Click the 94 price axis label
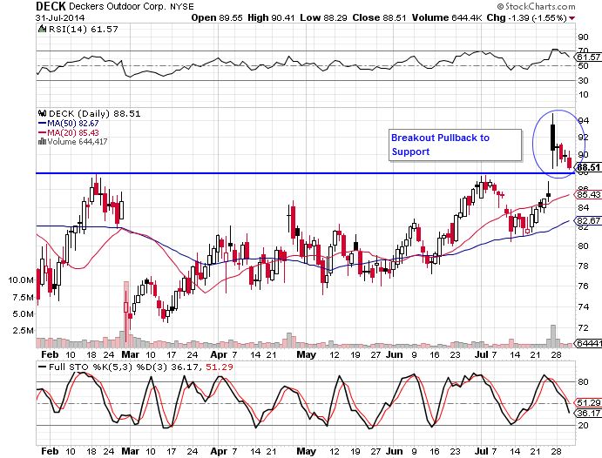602x458 pixels. pos(583,120)
